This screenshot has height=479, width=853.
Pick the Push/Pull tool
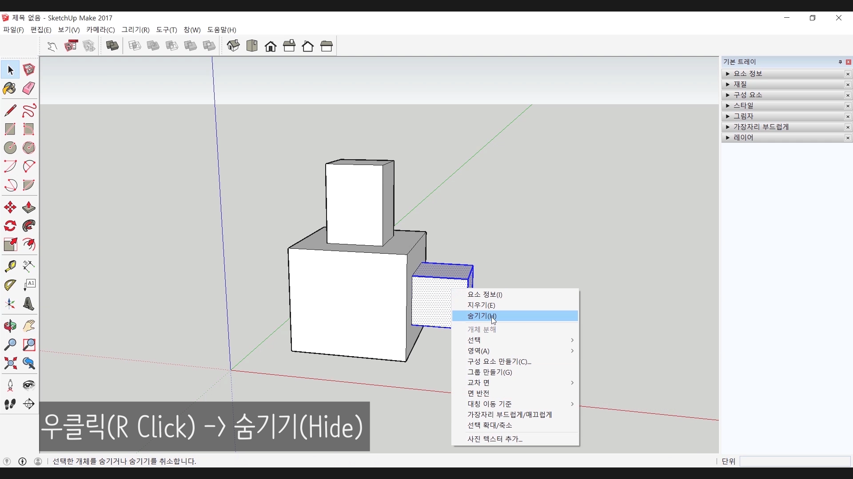click(x=29, y=207)
